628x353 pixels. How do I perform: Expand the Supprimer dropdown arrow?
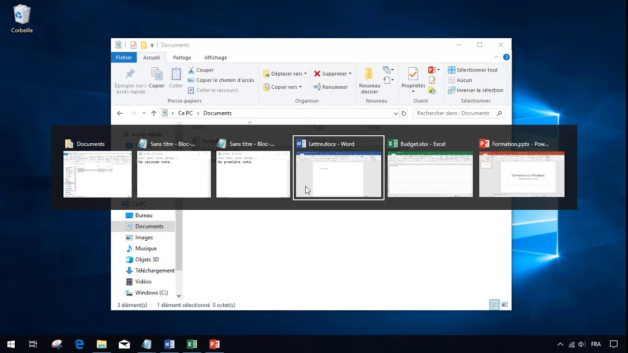click(x=350, y=74)
